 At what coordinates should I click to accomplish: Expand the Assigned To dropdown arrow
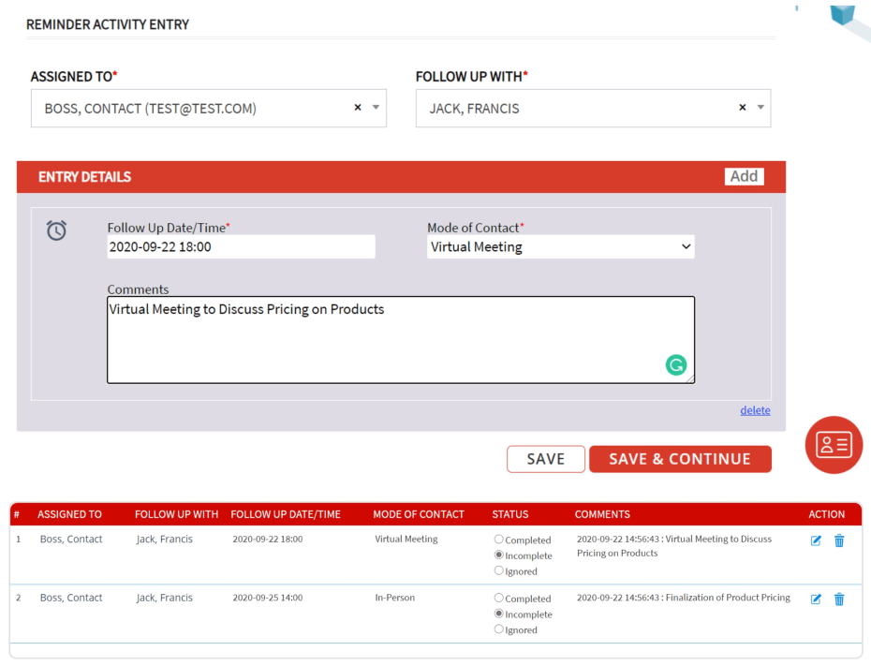tap(375, 108)
